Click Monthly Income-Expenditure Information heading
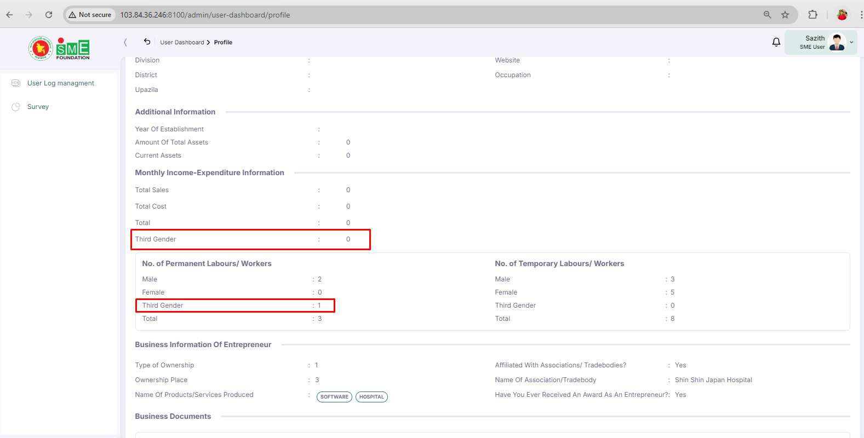864x438 pixels. coord(210,172)
